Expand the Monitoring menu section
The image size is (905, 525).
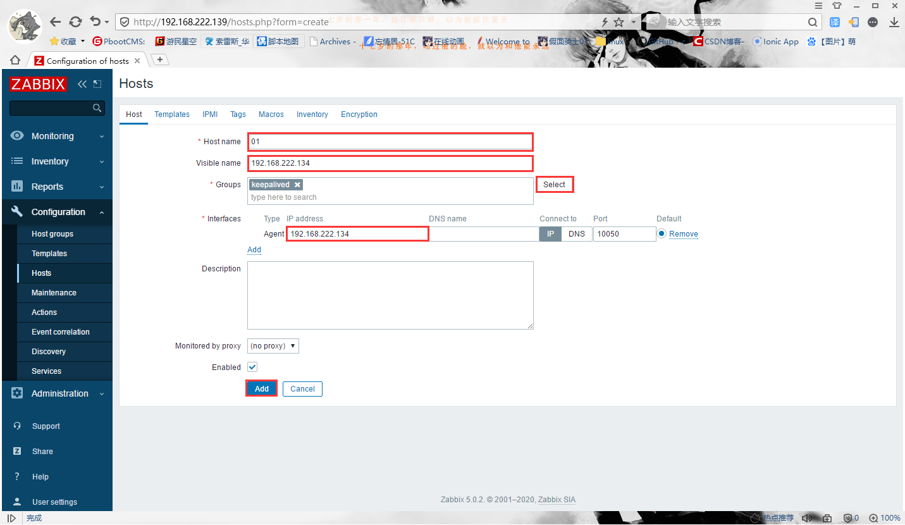tap(102, 136)
